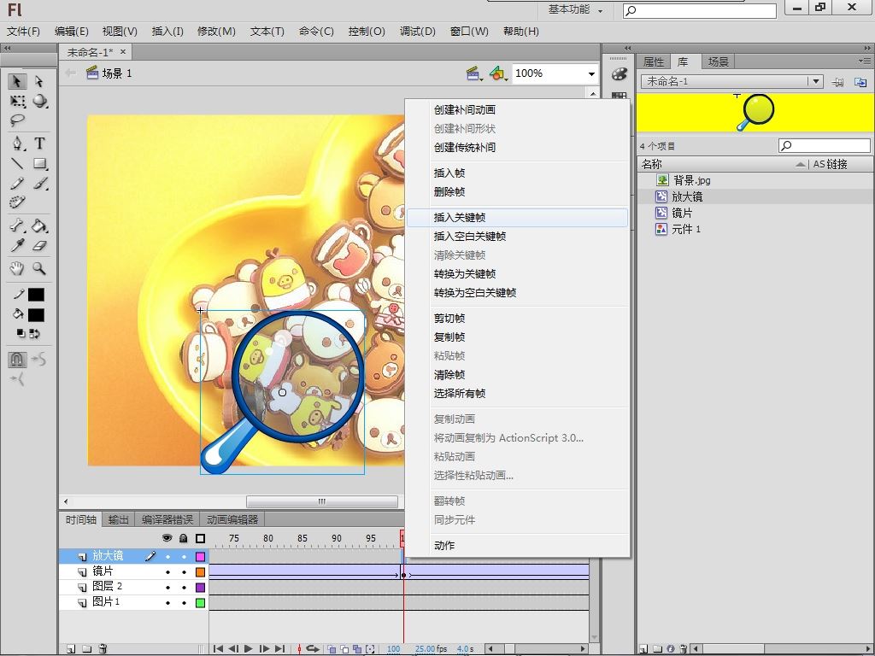This screenshot has width=875, height=656.
Task: Select the Text tool
Action: [x=39, y=143]
